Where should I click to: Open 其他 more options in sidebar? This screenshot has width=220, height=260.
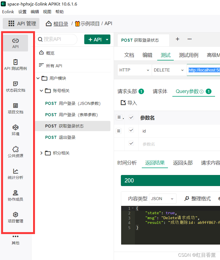pyautogui.click(x=15, y=240)
